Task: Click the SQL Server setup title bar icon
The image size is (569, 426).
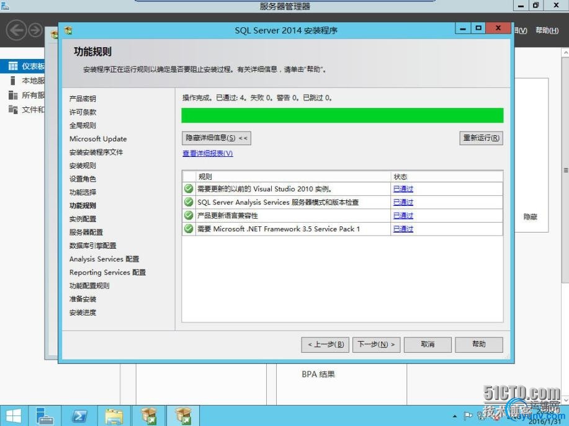Action: 68,30
